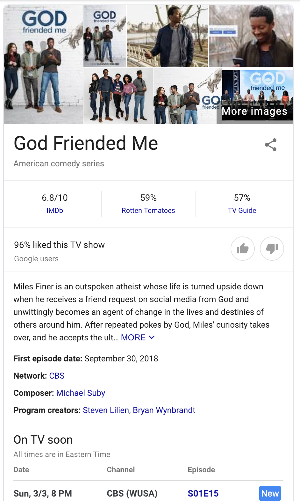Viewport: 300px width, 501px height.
Task: Open creator Bryan Wynbrandt link
Action: click(164, 410)
